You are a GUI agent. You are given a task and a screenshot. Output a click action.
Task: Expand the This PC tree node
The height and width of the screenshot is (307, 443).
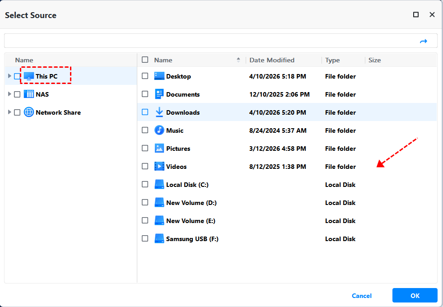9,76
